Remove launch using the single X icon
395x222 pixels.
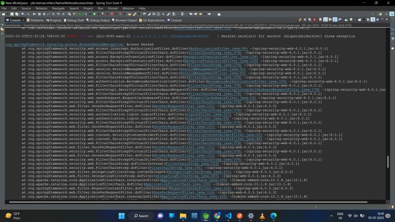305,19
